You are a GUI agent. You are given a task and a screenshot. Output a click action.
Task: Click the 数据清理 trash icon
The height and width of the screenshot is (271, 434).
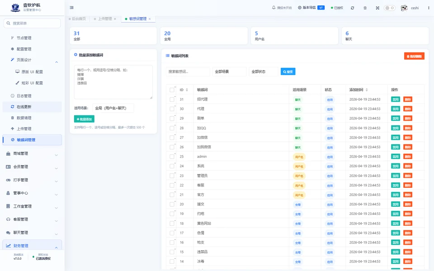(13, 117)
